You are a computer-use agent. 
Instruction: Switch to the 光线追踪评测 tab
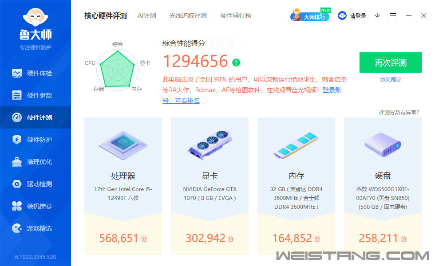tap(188, 16)
